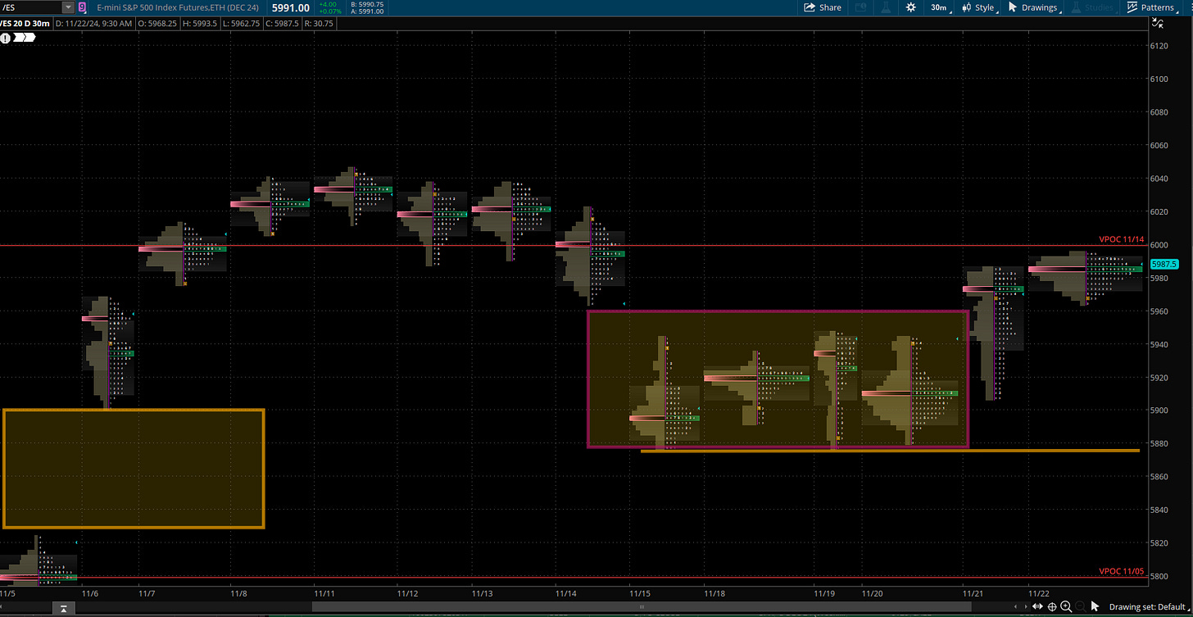Click the 'L: 5962.75' low value

click(241, 23)
